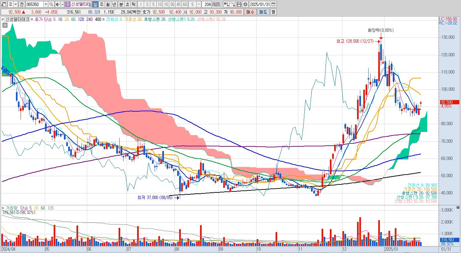Select the 틱 tick period
Image resolution: width=461 pixels, height=253 pixels.
click(133, 4)
